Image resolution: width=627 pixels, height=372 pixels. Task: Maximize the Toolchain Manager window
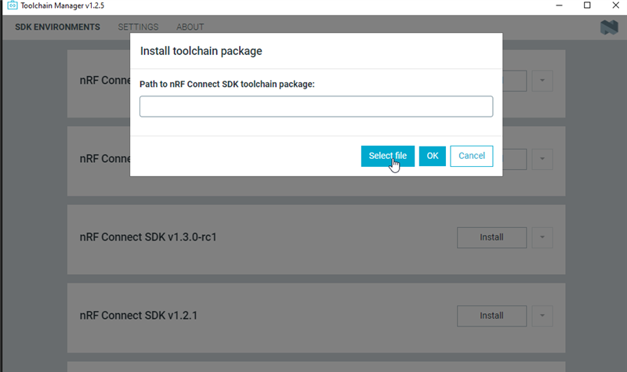click(587, 5)
